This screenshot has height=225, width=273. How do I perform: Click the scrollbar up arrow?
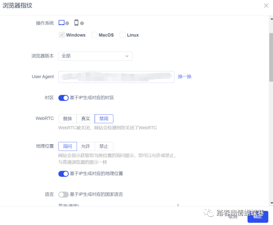pyautogui.click(x=271, y=19)
